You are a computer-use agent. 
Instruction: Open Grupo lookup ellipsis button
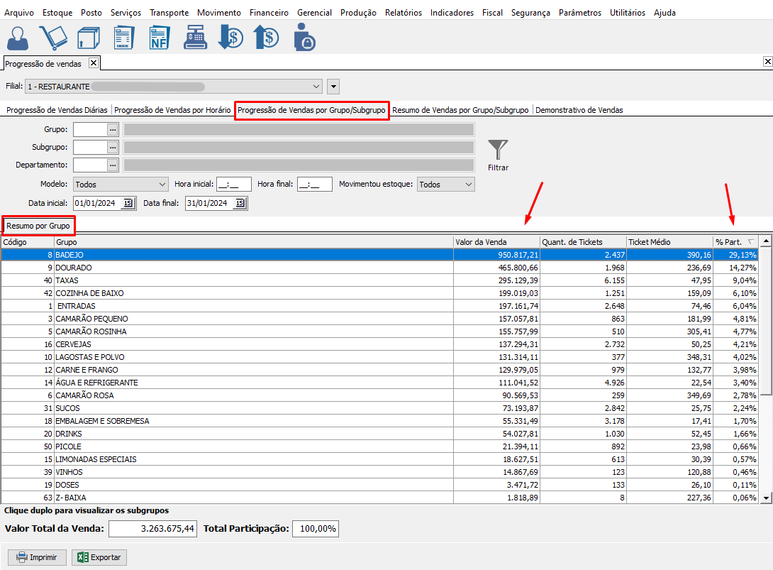[x=112, y=129]
